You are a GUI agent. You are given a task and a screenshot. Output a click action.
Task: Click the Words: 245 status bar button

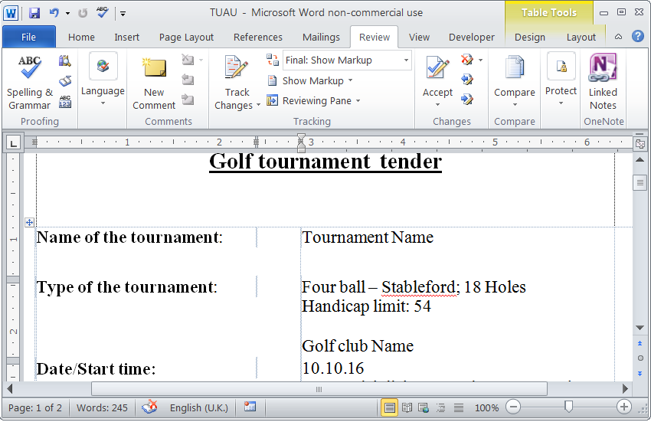[x=102, y=408]
